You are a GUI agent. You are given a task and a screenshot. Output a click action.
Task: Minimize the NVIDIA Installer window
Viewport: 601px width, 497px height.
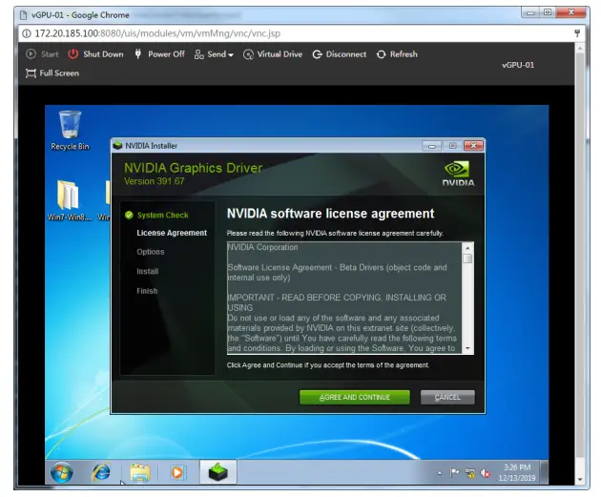coord(432,146)
